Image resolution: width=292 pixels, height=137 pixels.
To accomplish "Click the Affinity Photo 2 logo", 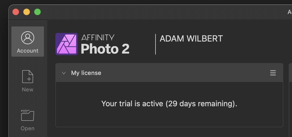I will pyautogui.click(x=66, y=44).
